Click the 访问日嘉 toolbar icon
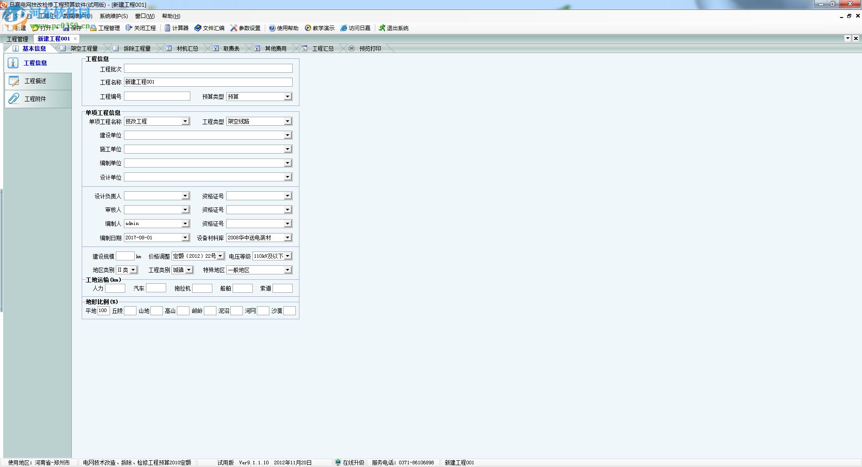The width and height of the screenshot is (862, 467). 356,28
